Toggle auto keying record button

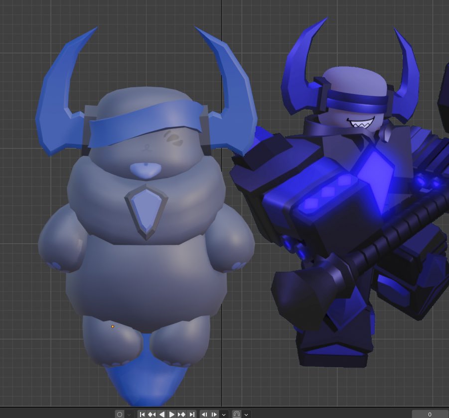coord(120,415)
